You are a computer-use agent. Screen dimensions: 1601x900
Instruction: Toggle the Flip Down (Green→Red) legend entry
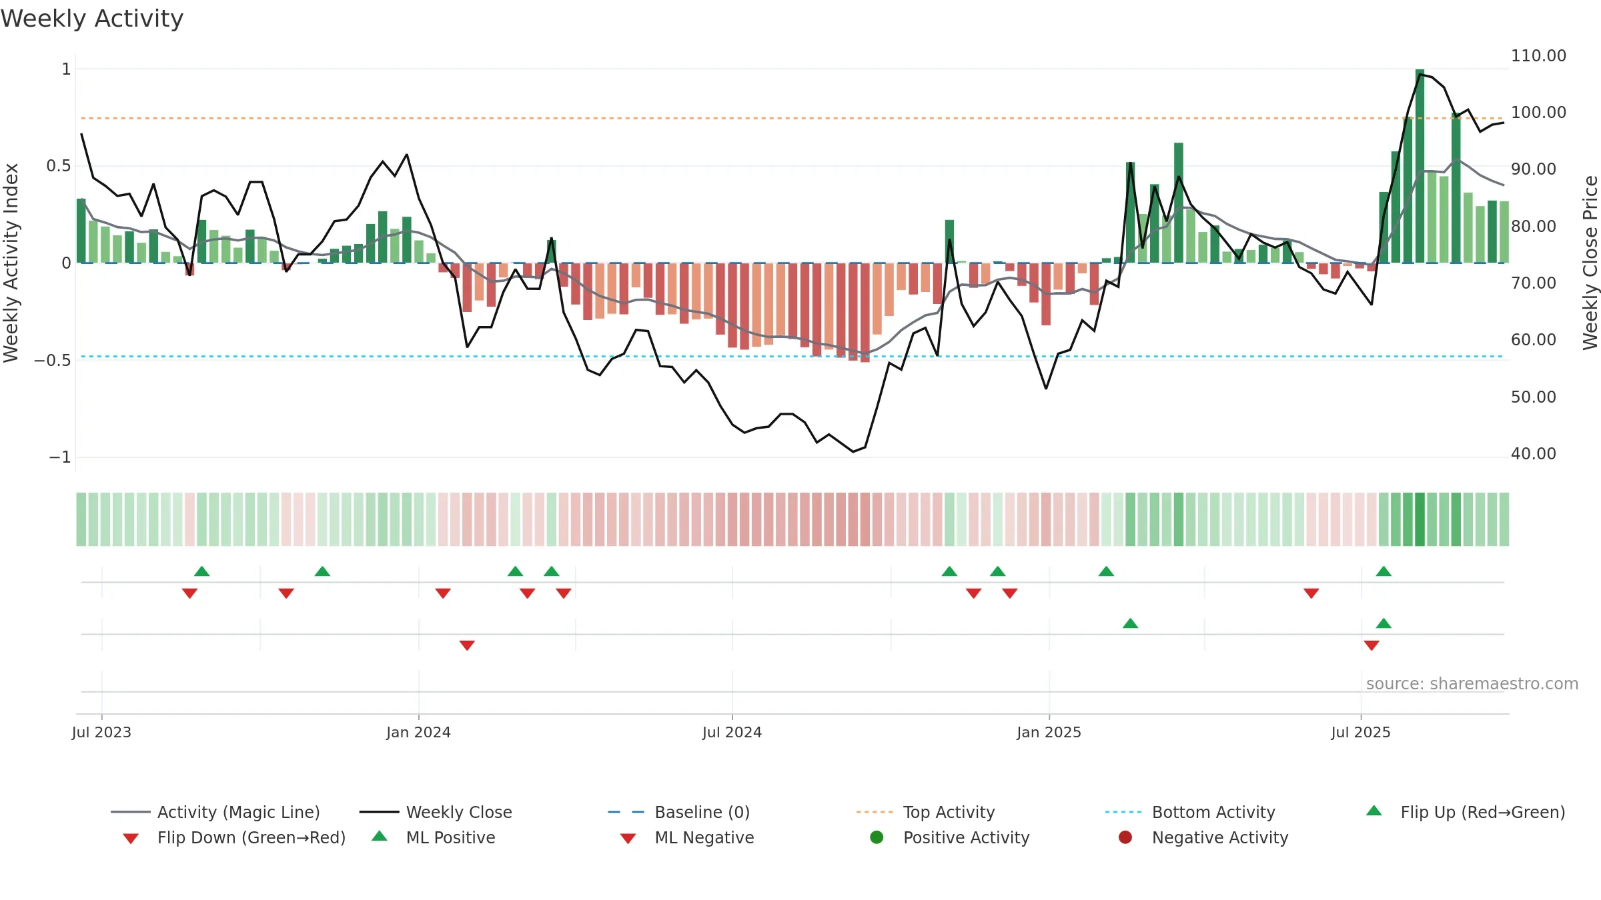233,837
